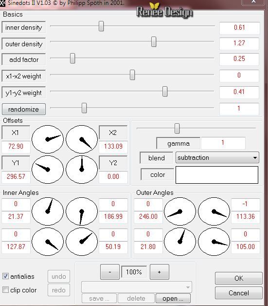
Task: Click the outer angle dial showing 105.00
Action: pos(214,242)
